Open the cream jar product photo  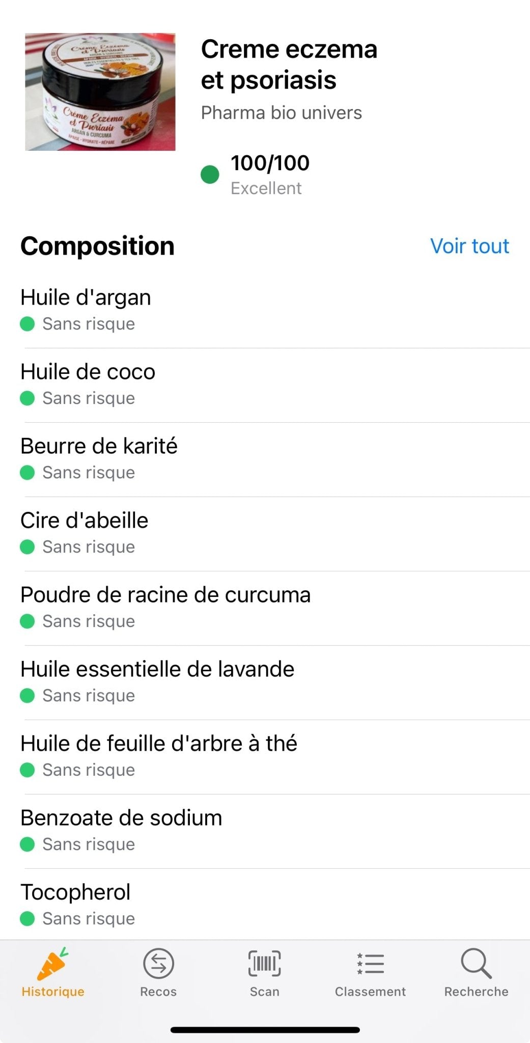tap(100, 92)
